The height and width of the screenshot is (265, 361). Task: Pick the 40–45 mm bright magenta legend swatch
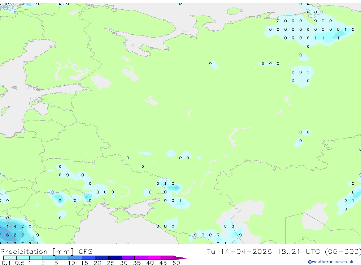pos(154,258)
